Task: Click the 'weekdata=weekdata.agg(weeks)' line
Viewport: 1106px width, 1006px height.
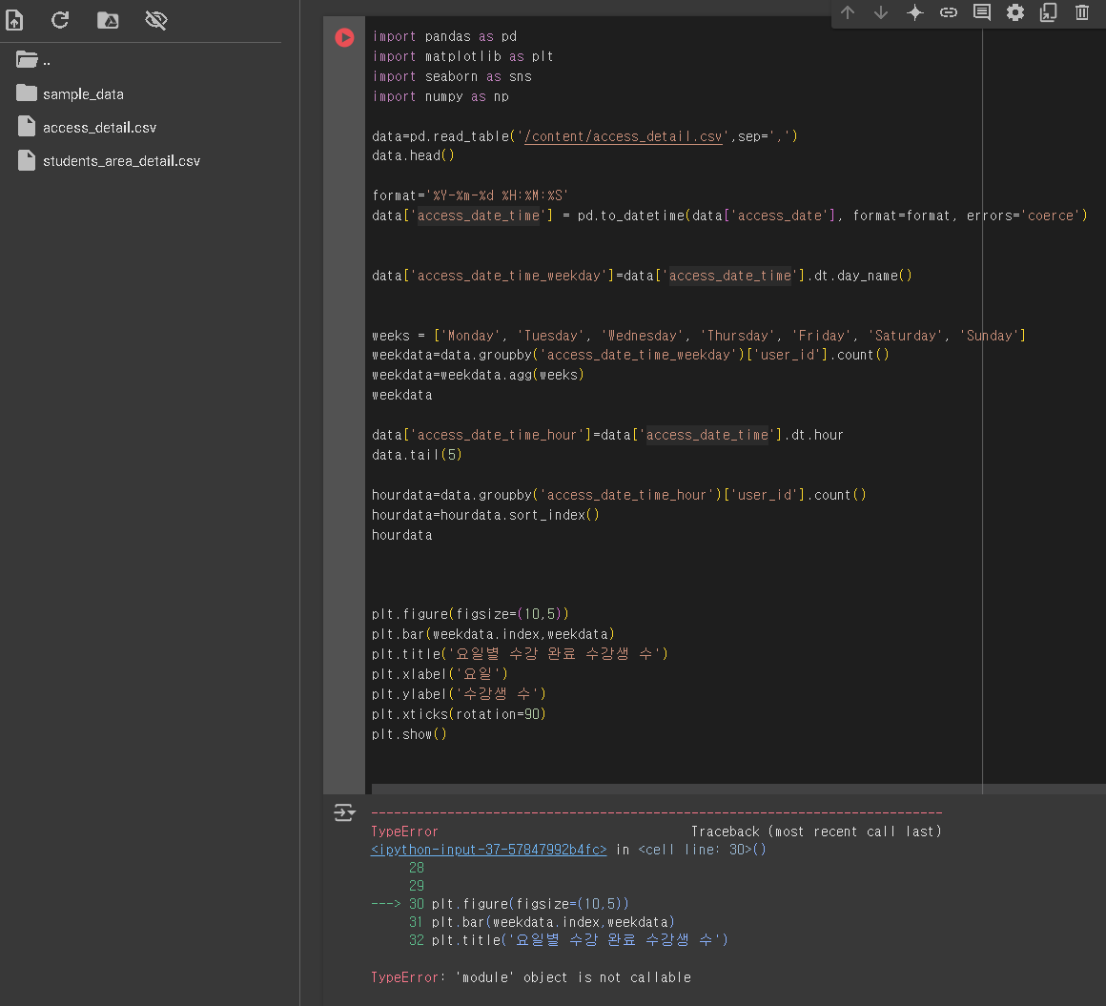Action: [478, 375]
